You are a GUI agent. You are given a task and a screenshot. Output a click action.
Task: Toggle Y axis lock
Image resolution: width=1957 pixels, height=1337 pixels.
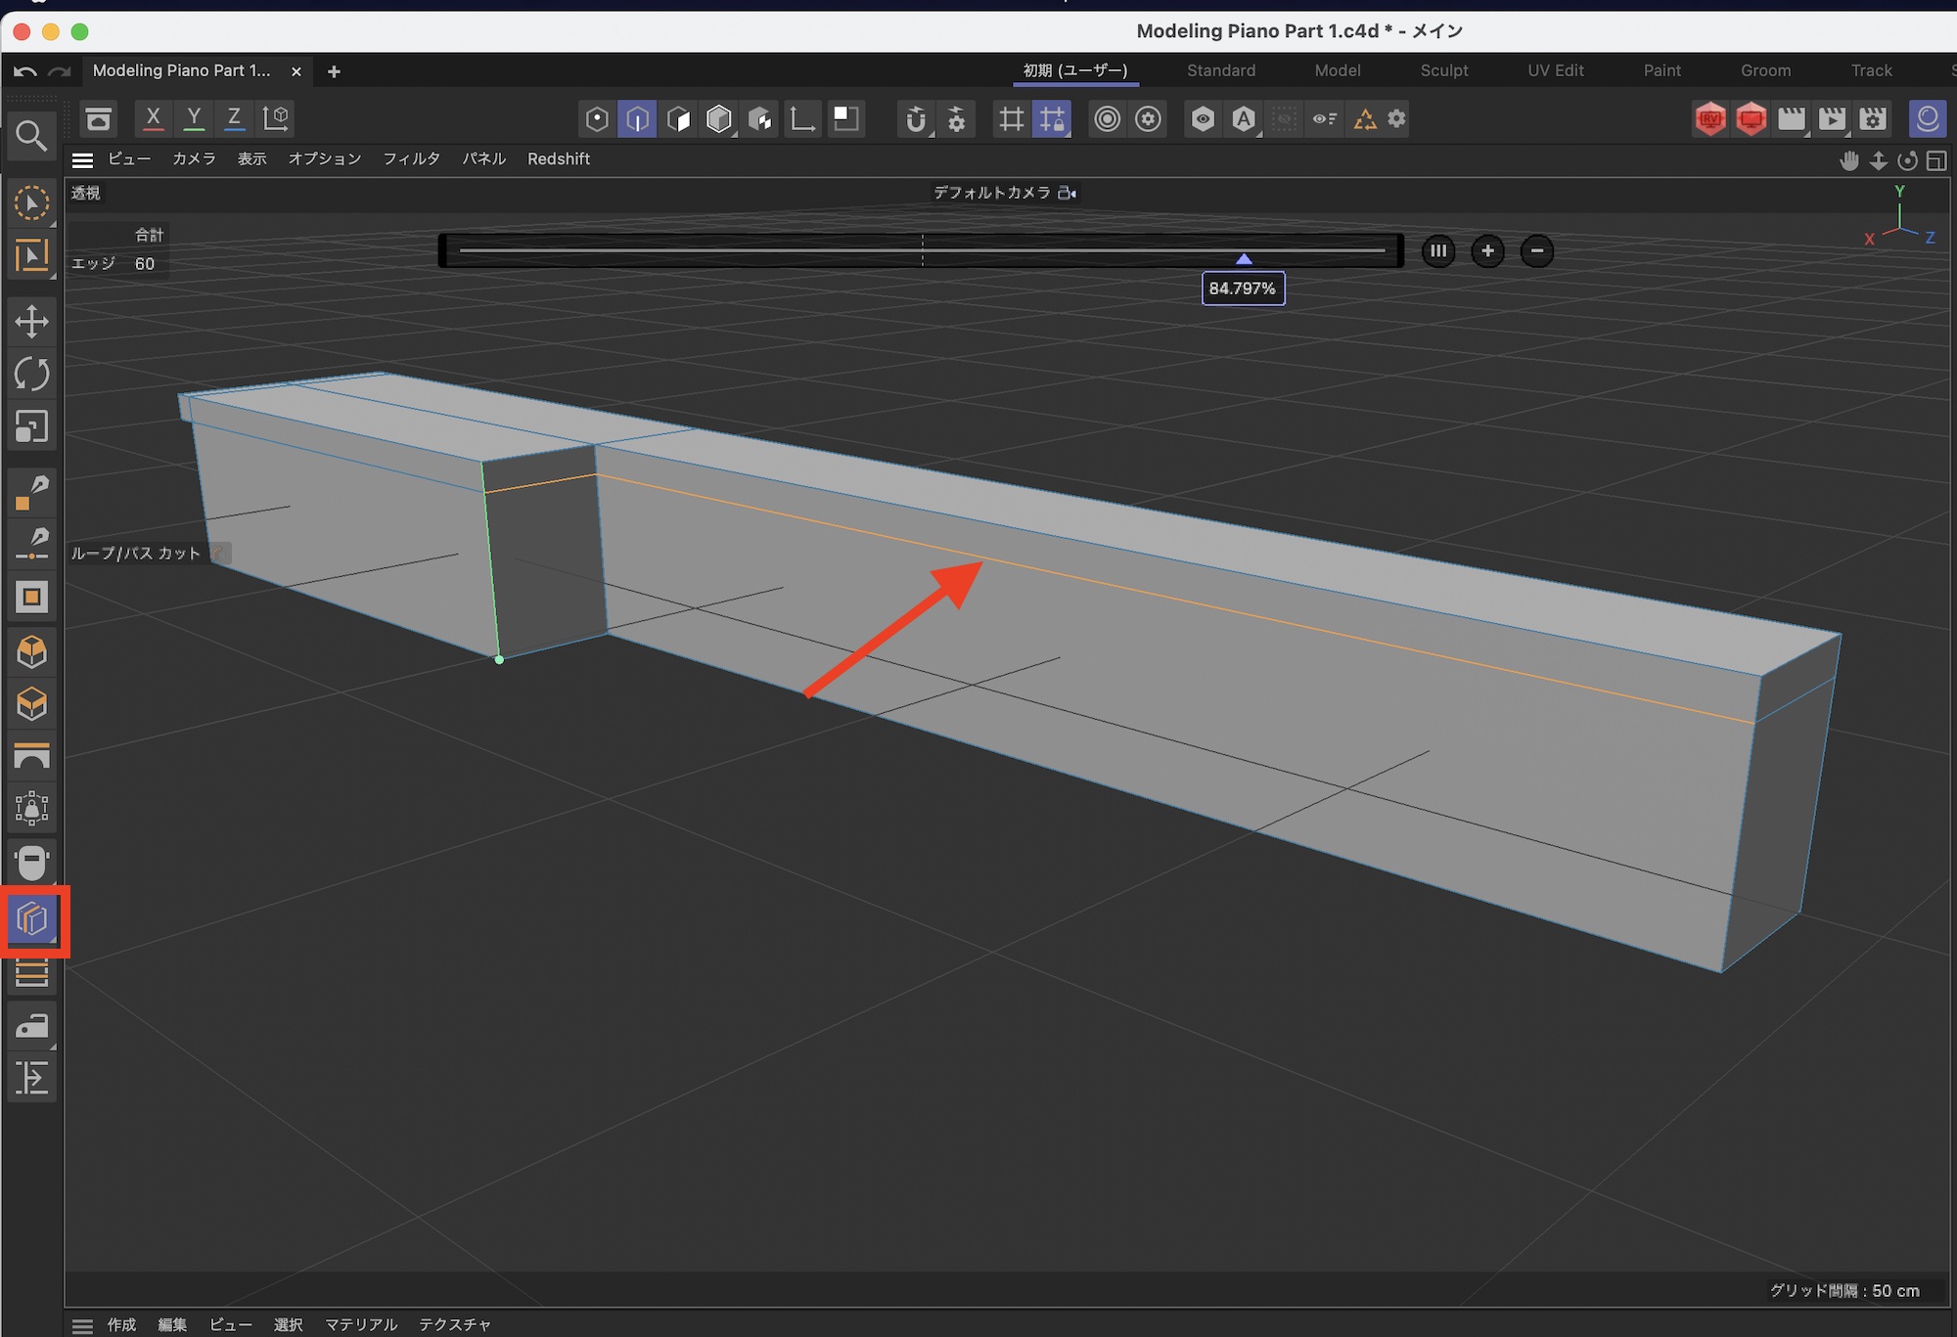tap(194, 119)
